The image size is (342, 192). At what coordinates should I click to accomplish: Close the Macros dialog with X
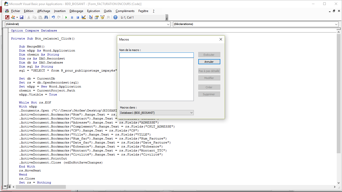point(221,39)
